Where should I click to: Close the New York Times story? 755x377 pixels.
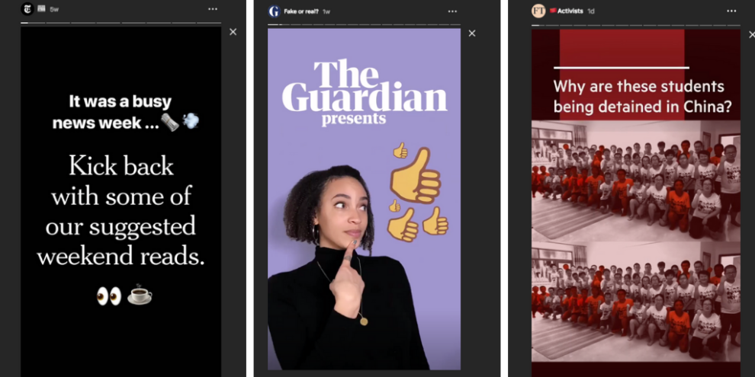[233, 32]
